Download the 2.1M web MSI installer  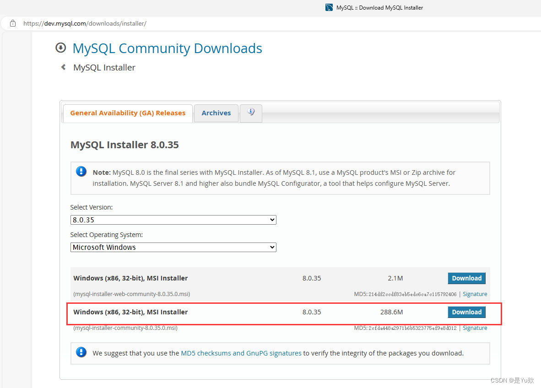(x=466, y=278)
